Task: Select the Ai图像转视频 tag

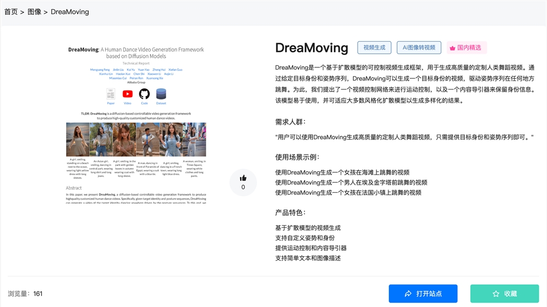Action: coord(418,48)
